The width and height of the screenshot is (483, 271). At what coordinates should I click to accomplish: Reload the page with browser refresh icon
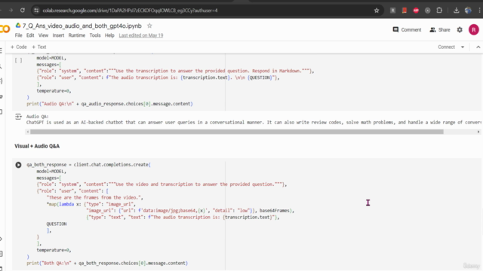click(23, 10)
